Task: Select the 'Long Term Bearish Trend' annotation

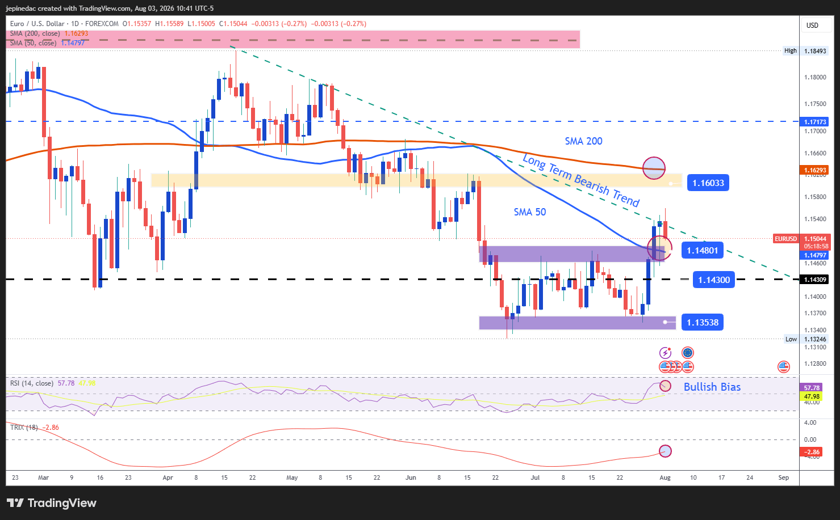Action: click(x=581, y=180)
